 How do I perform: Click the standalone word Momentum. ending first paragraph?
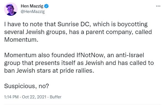[x=21, y=40]
